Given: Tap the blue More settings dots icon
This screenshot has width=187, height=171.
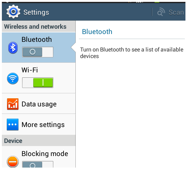Looking at the screenshot, I should [x=13, y=124].
